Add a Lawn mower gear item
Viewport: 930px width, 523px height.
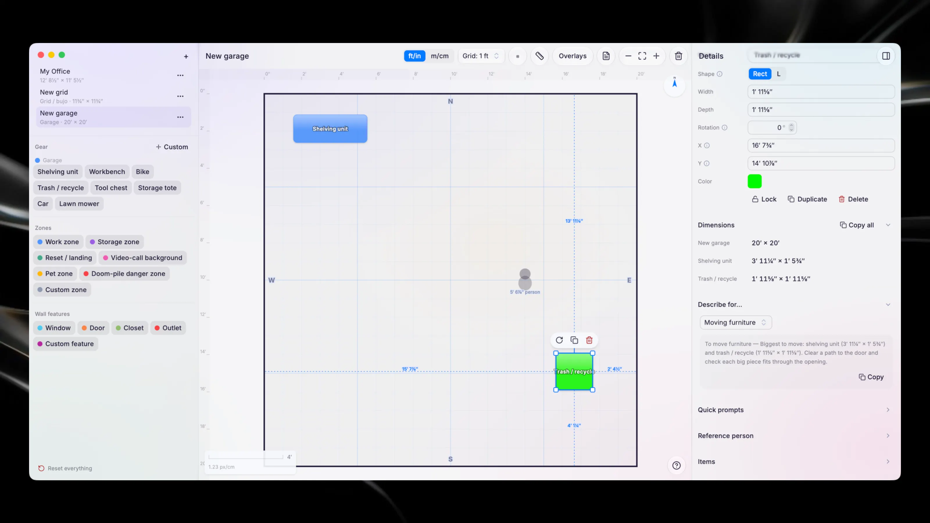(x=79, y=204)
